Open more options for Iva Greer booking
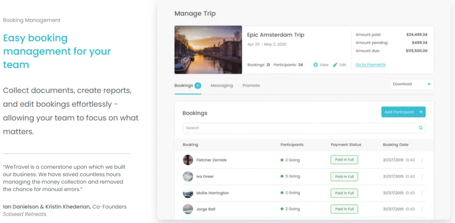 tap(422, 177)
